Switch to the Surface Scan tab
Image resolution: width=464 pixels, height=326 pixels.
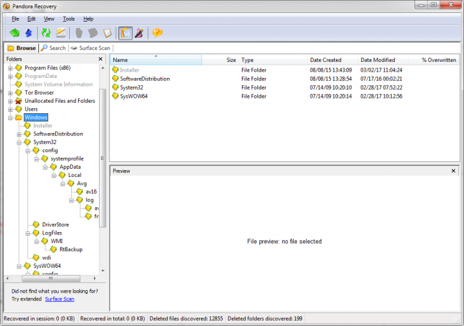[90, 48]
